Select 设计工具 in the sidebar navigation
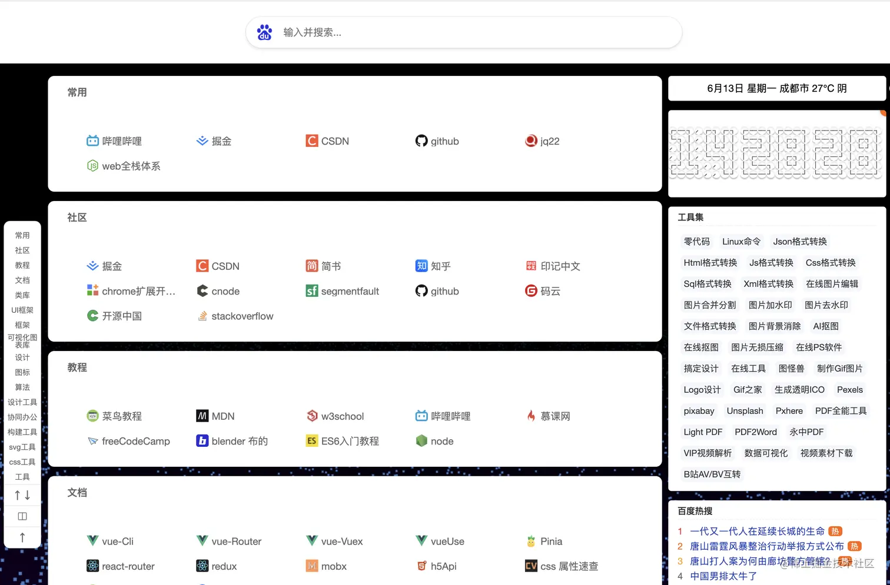Image resolution: width=890 pixels, height=585 pixels. pyautogui.click(x=22, y=402)
